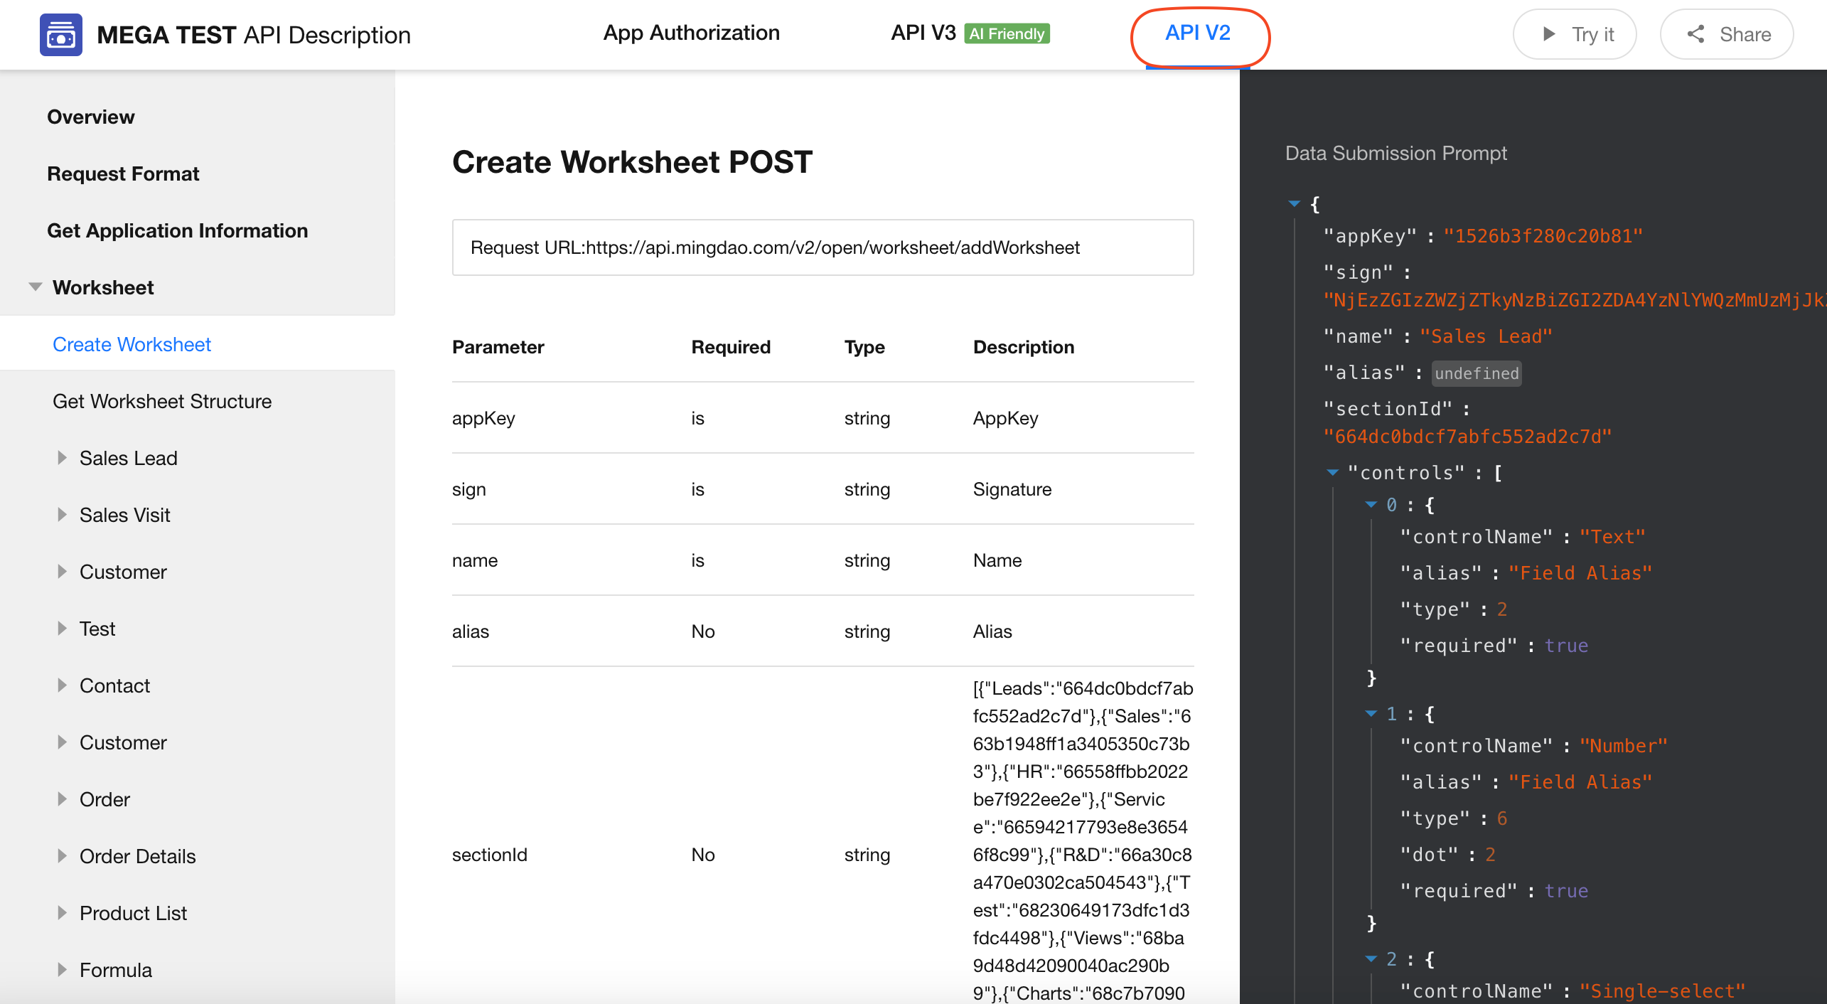Viewport: 1827px width, 1004px height.
Task: Click the MEGA TEST app logo icon
Action: pyautogui.click(x=60, y=35)
